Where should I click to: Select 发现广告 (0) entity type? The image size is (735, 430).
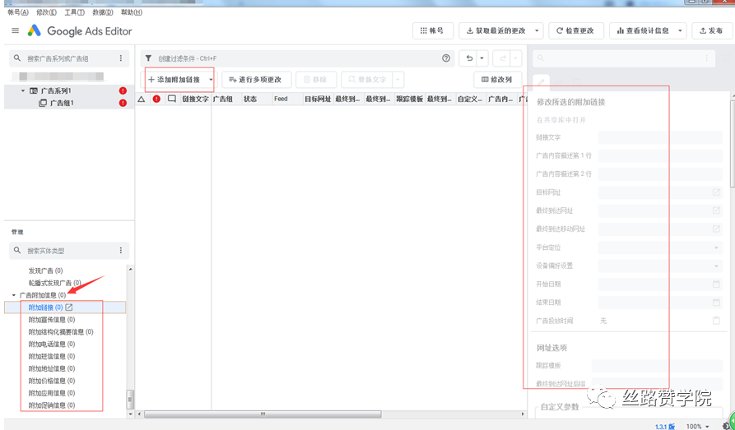(x=45, y=270)
